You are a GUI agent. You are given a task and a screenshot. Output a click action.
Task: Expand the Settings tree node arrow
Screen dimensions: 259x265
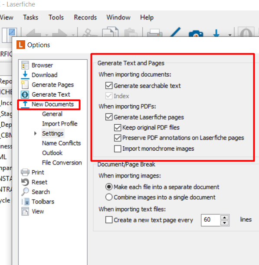pos(35,133)
